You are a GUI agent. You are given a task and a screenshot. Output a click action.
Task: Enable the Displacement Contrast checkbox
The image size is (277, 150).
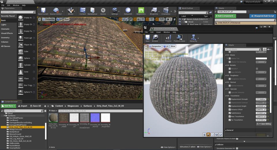point(230,102)
